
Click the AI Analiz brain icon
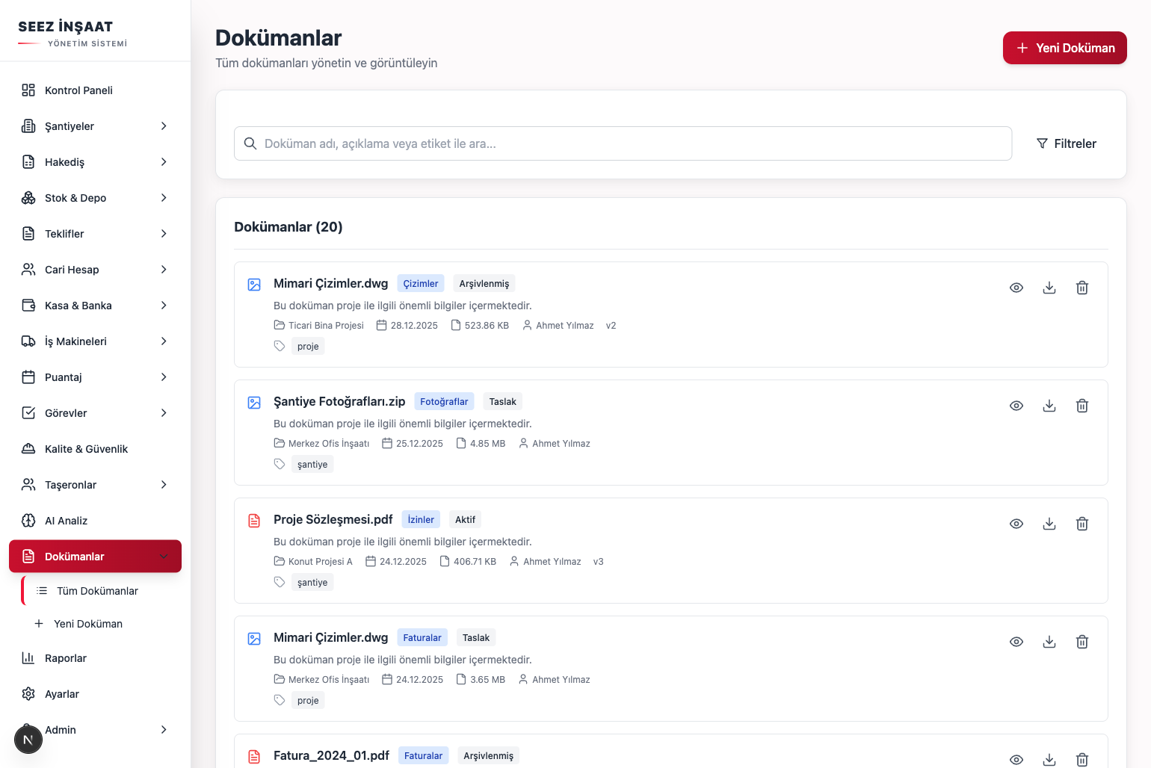click(28, 521)
